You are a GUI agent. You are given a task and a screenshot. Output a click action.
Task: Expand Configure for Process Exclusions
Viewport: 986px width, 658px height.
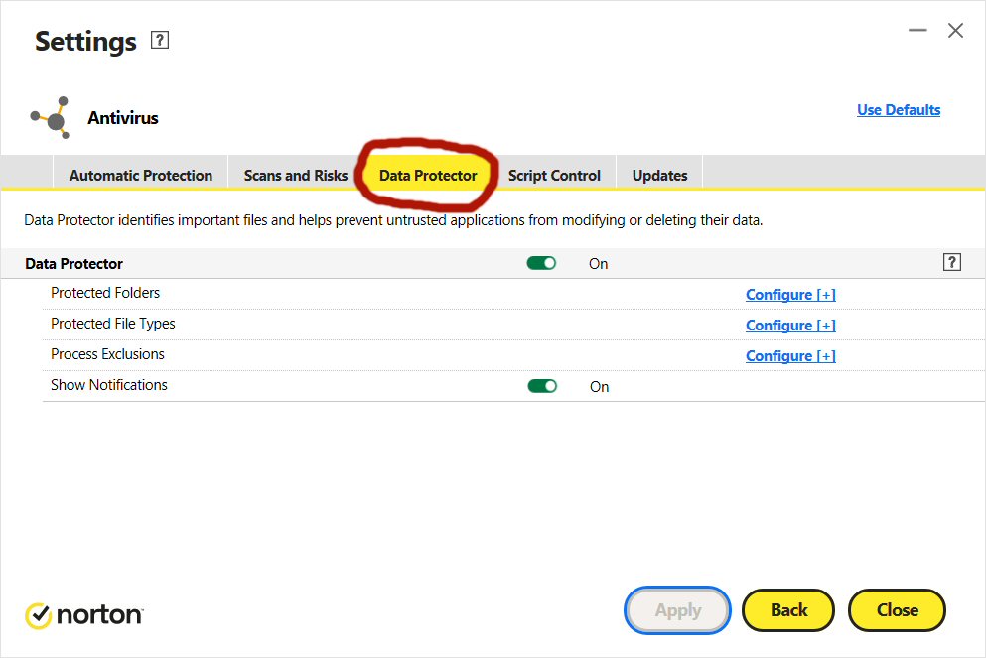(x=790, y=355)
